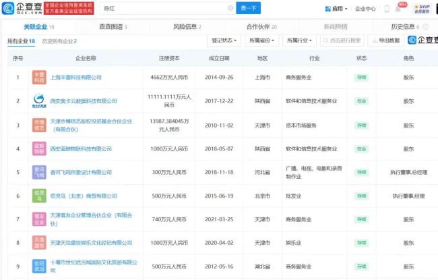
Task: Click the 在业 status badge for 西安奥卡云数据
Action: 362,101
